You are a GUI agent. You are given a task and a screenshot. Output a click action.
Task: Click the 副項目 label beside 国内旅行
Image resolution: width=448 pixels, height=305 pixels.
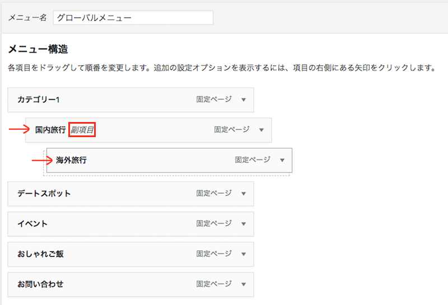(82, 130)
